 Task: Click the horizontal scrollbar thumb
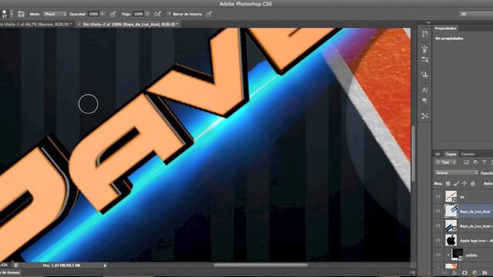(x=260, y=265)
